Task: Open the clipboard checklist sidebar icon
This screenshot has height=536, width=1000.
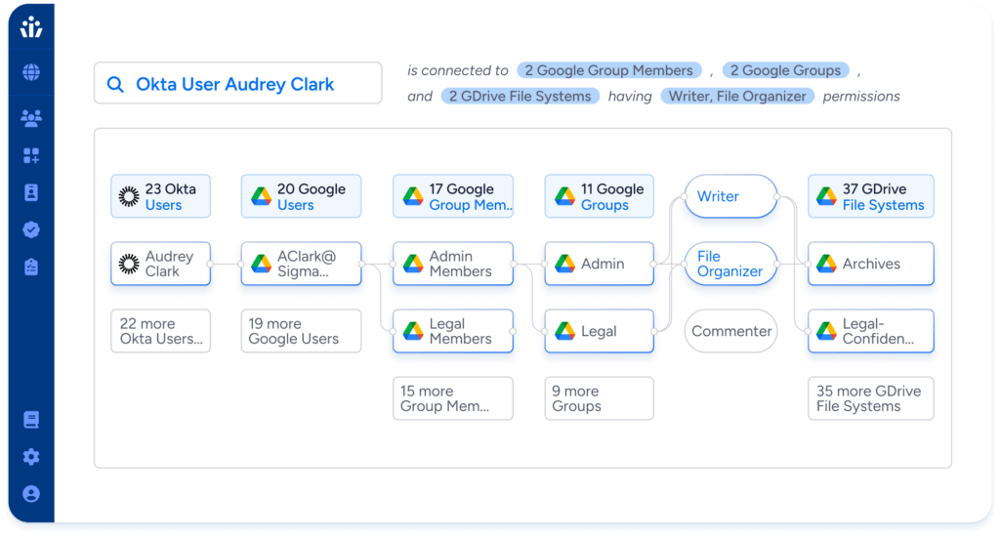Action: coord(31,267)
